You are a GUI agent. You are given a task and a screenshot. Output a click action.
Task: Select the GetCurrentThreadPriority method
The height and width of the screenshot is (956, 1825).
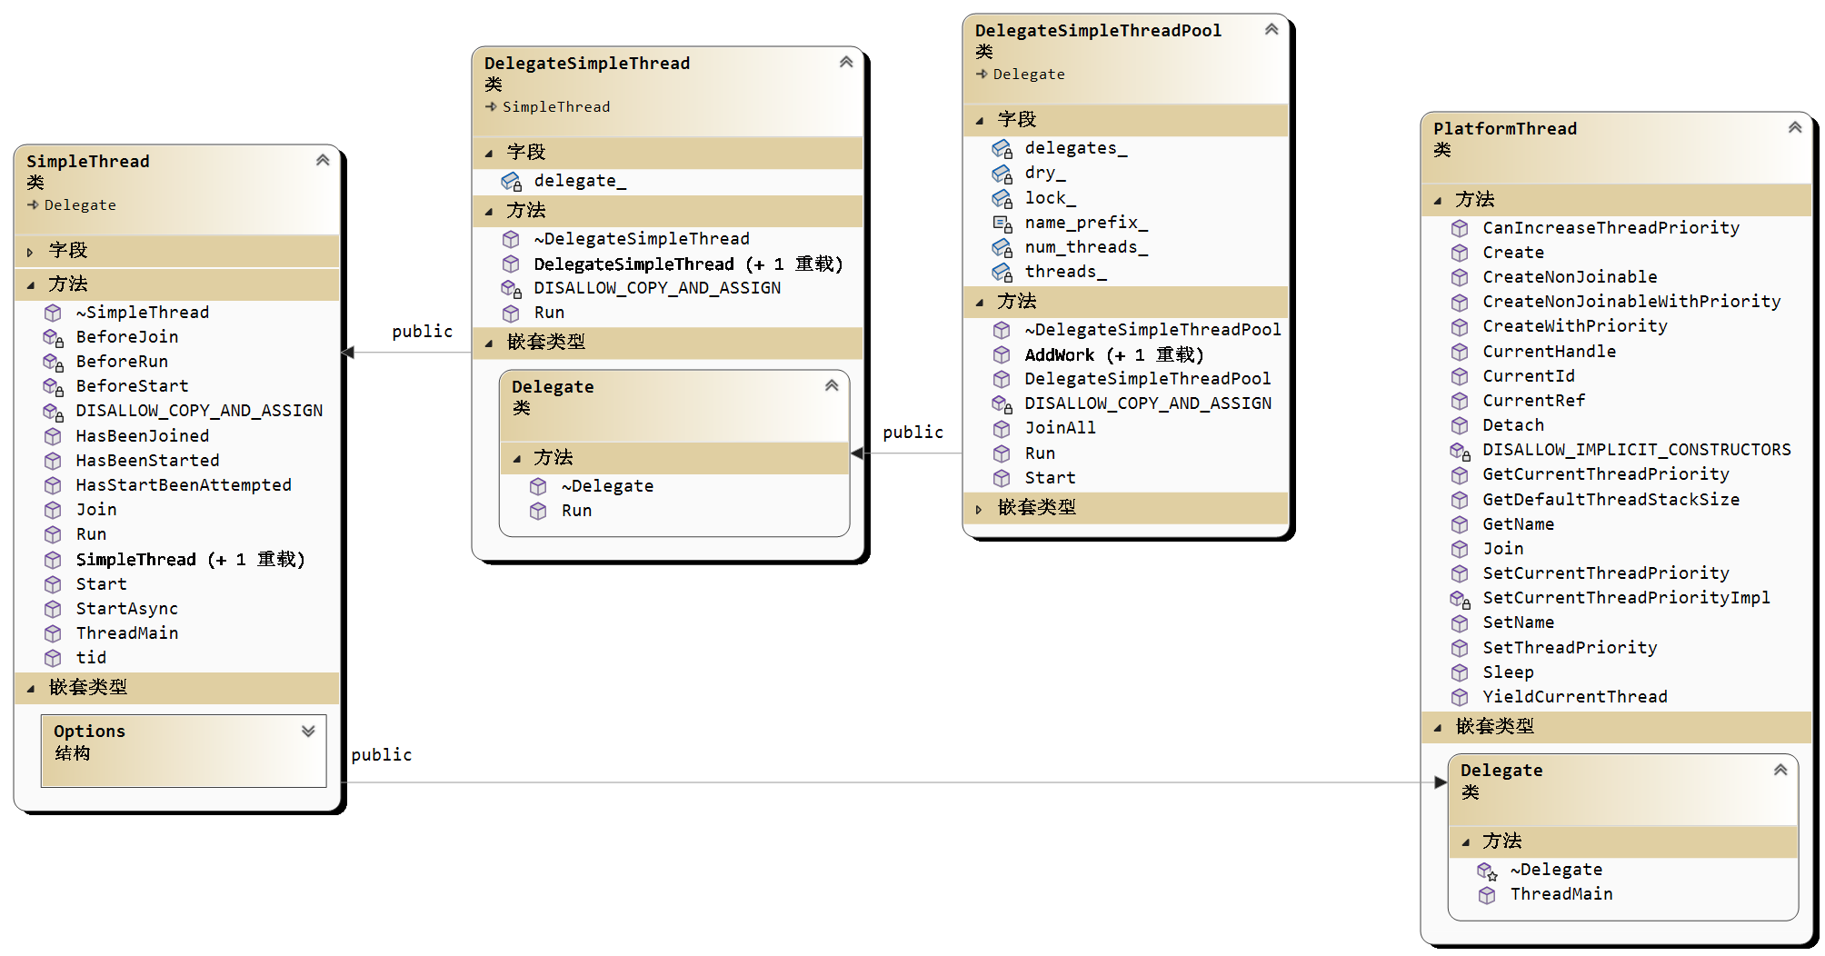[1606, 474]
